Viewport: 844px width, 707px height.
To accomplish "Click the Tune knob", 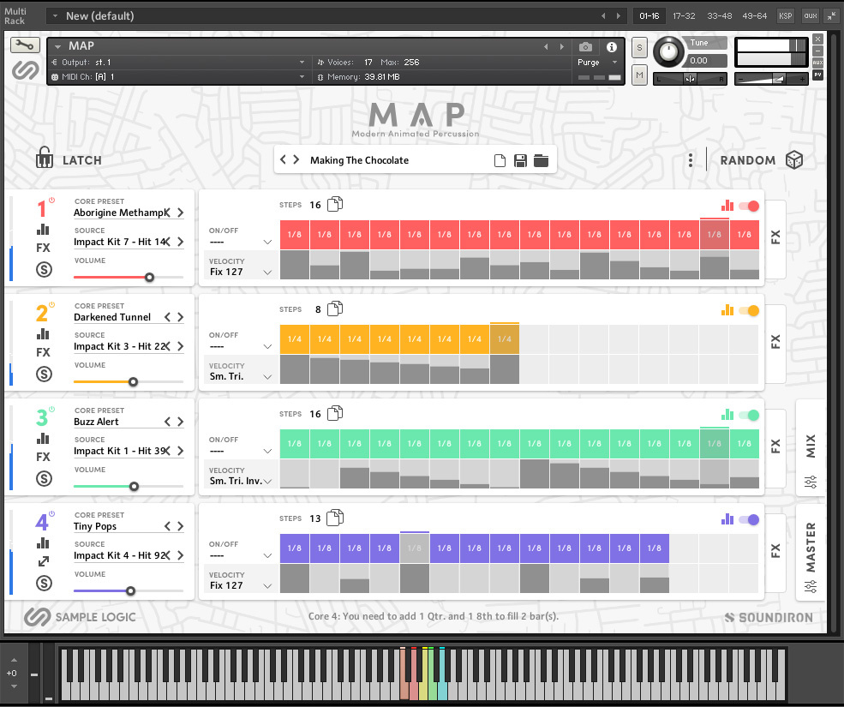I will [x=668, y=52].
